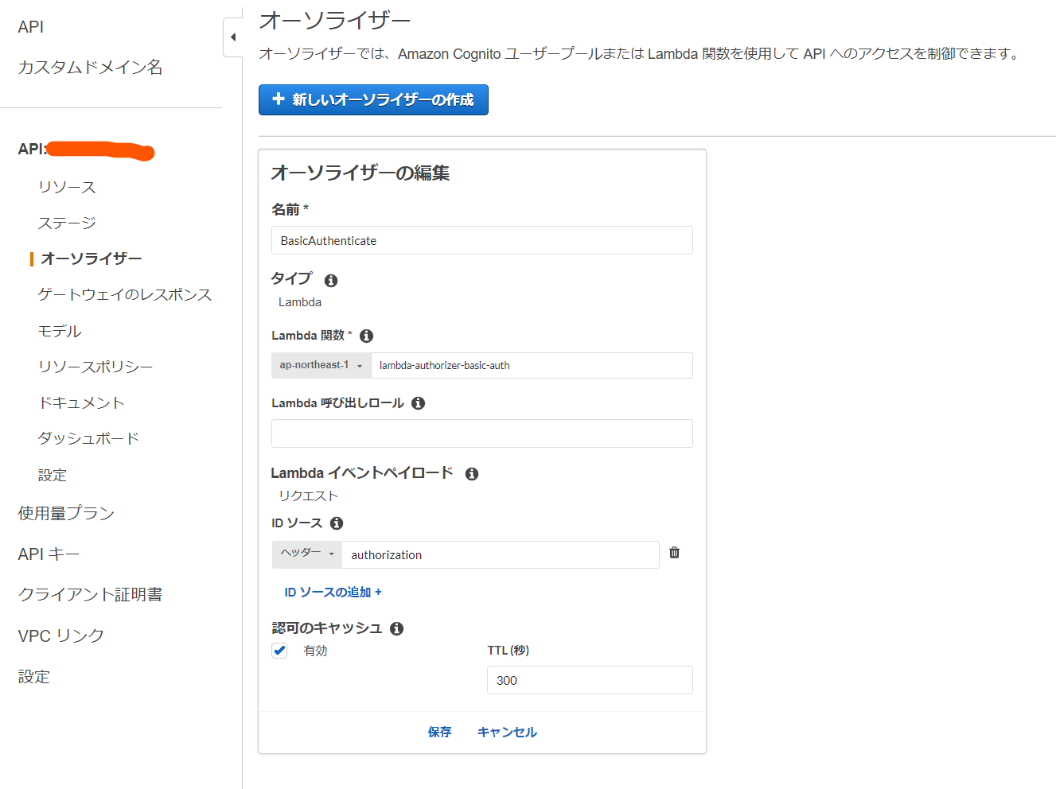
Task: Go to ステージ in the API sidebar
Action: coord(67,223)
